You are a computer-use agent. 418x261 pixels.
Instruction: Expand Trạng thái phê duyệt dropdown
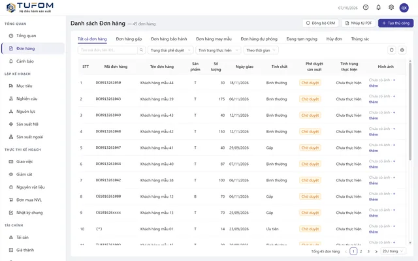pos(170,50)
